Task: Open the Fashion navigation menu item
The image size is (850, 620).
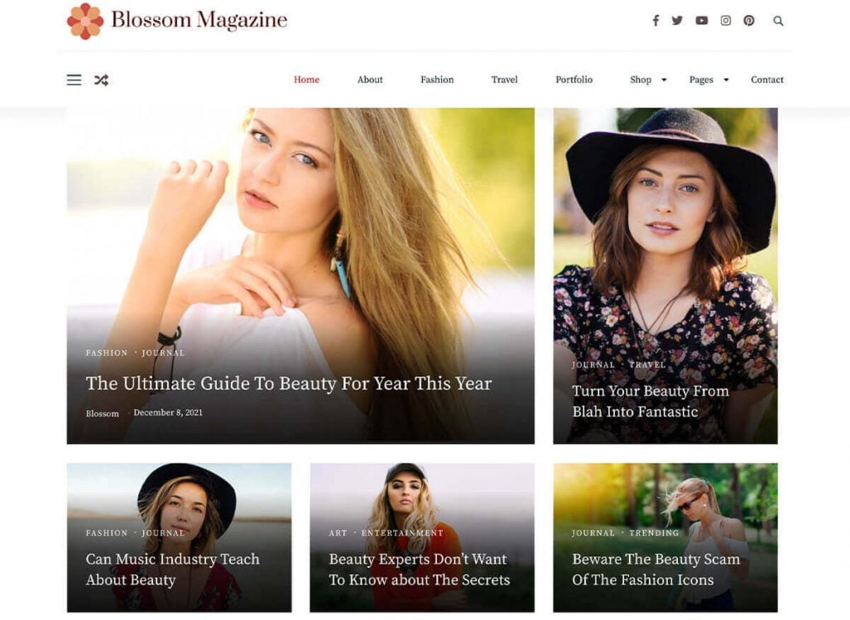Action: click(x=436, y=79)
